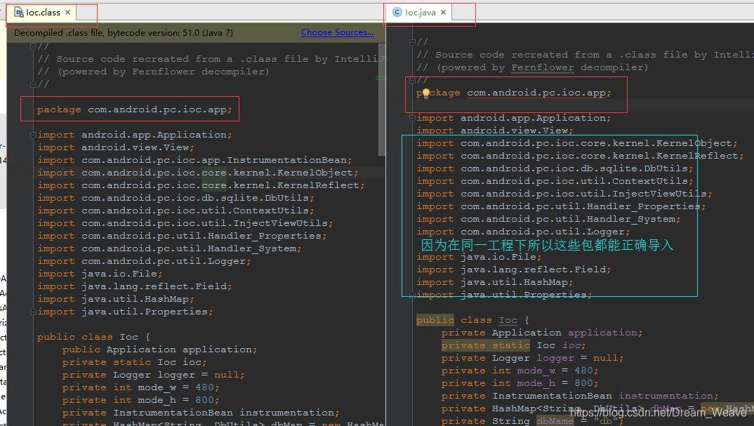Click 'private int mode_w = 480;' in Ioc.java
The width and height of the screenshot is (754, 426).
coord(520,371)
